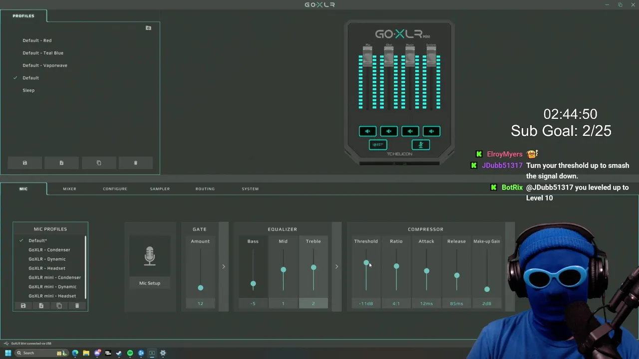Click the Mic fader on the device

coord(367,57)
